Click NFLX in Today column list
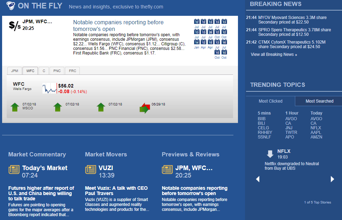Viewport: 342px width, 220px height. pyautogui.click(x=316, y=128)
